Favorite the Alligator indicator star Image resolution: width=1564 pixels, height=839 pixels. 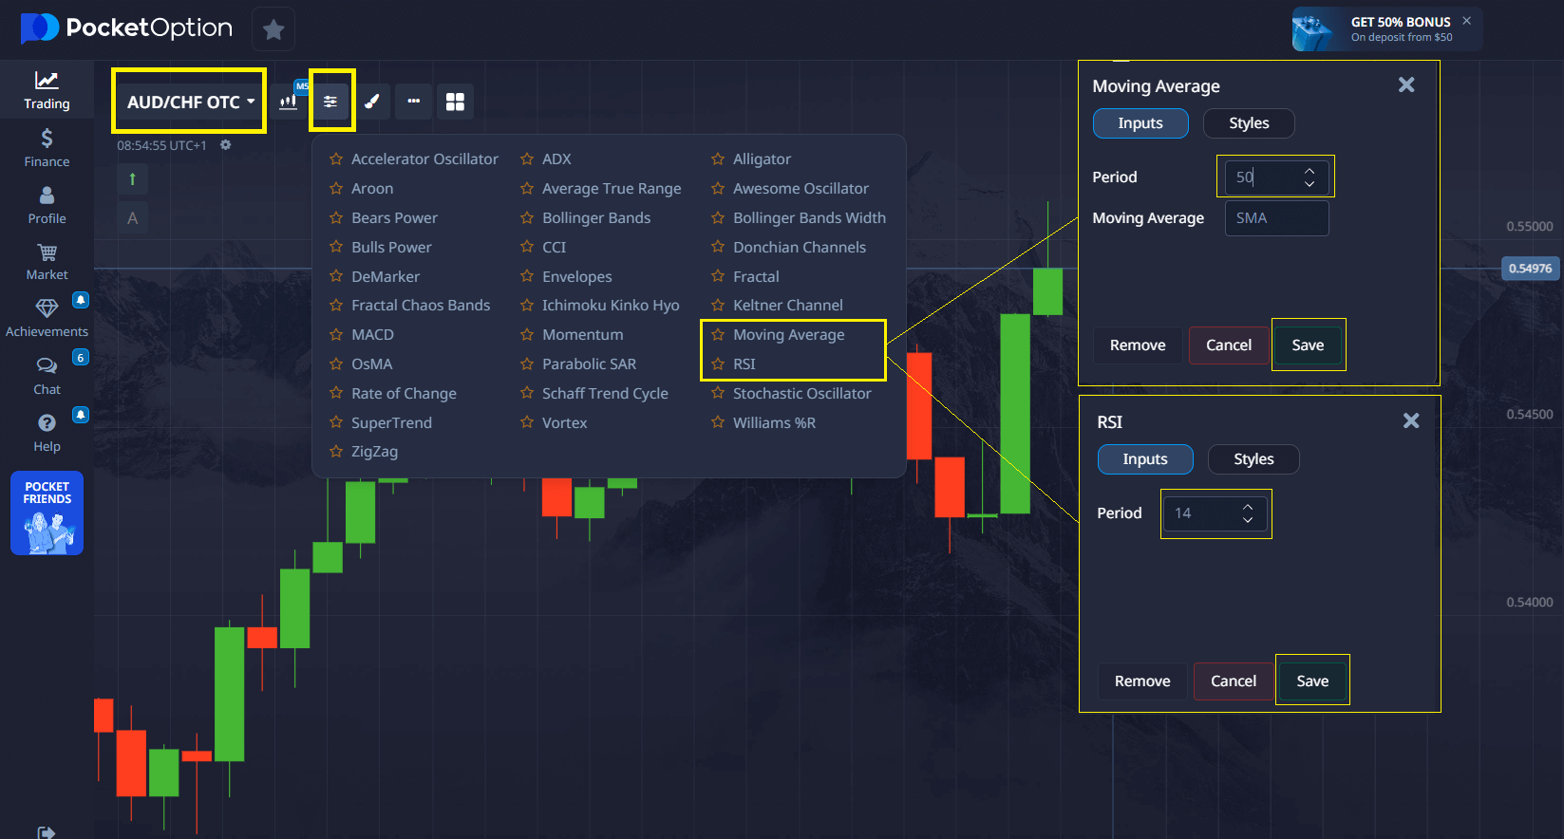pyautogui.click(x=718, y=159)
